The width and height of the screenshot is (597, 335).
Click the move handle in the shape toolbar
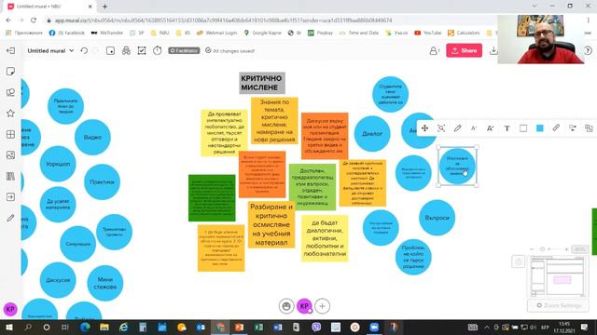pyautogui.click(x=425, y=128)
